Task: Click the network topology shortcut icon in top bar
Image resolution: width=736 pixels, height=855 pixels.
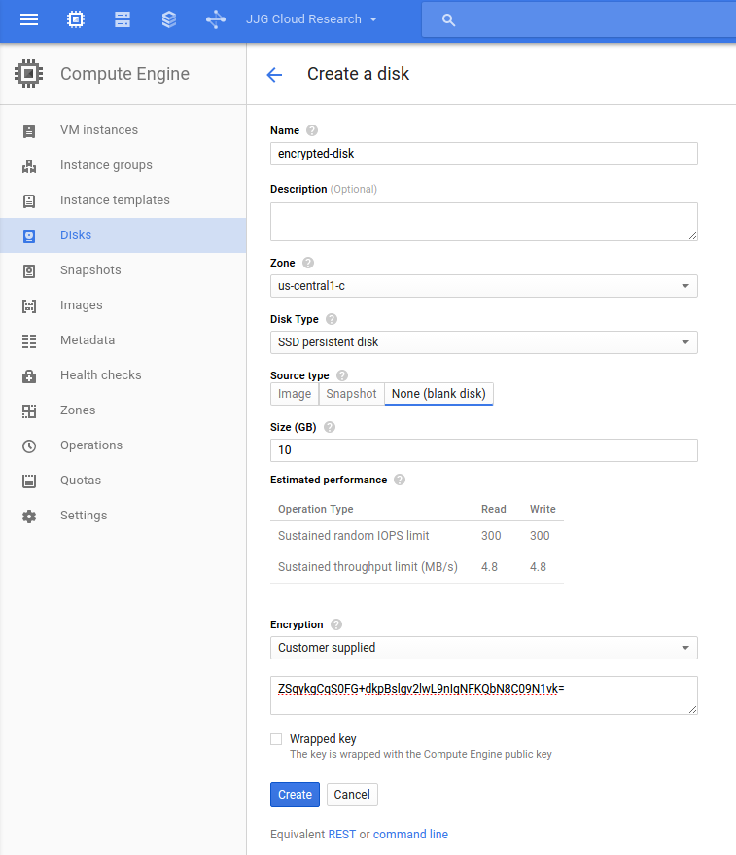Action: tap(215, 18)
